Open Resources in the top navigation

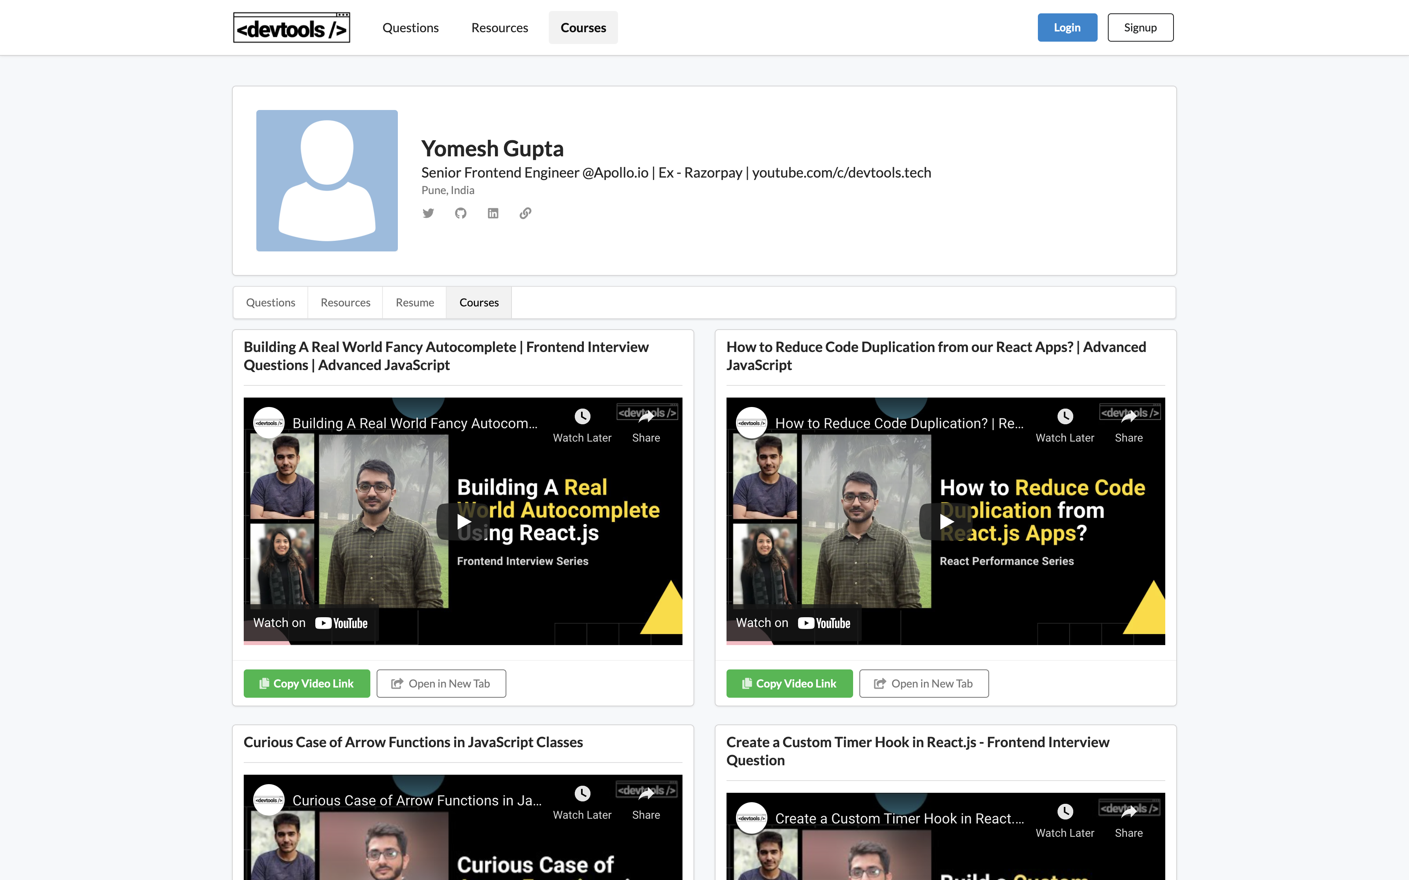coord(500,28)
